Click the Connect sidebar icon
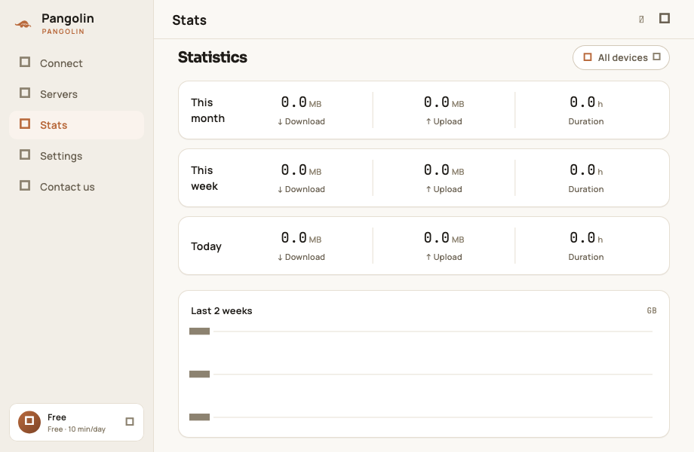This screenshot has width=694, height=452. [x=25, y=63]
